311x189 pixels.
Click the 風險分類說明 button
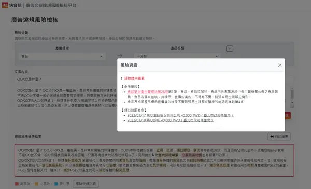(x=86, y=184)
